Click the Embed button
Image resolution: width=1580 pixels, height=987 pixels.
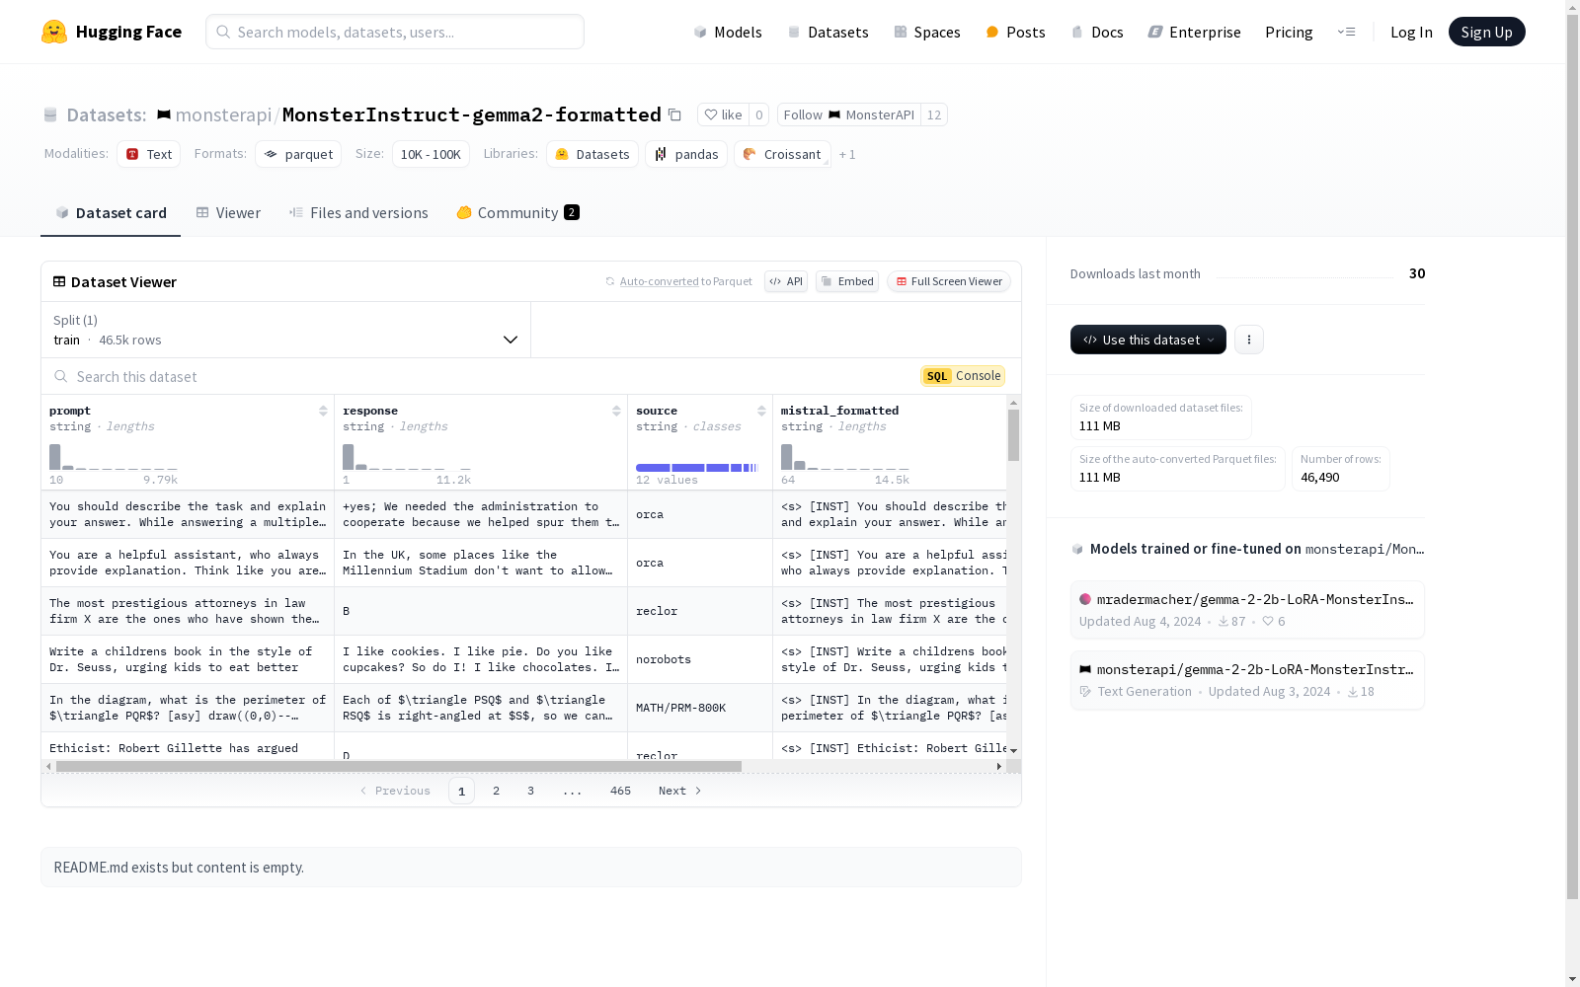[847, 281]
